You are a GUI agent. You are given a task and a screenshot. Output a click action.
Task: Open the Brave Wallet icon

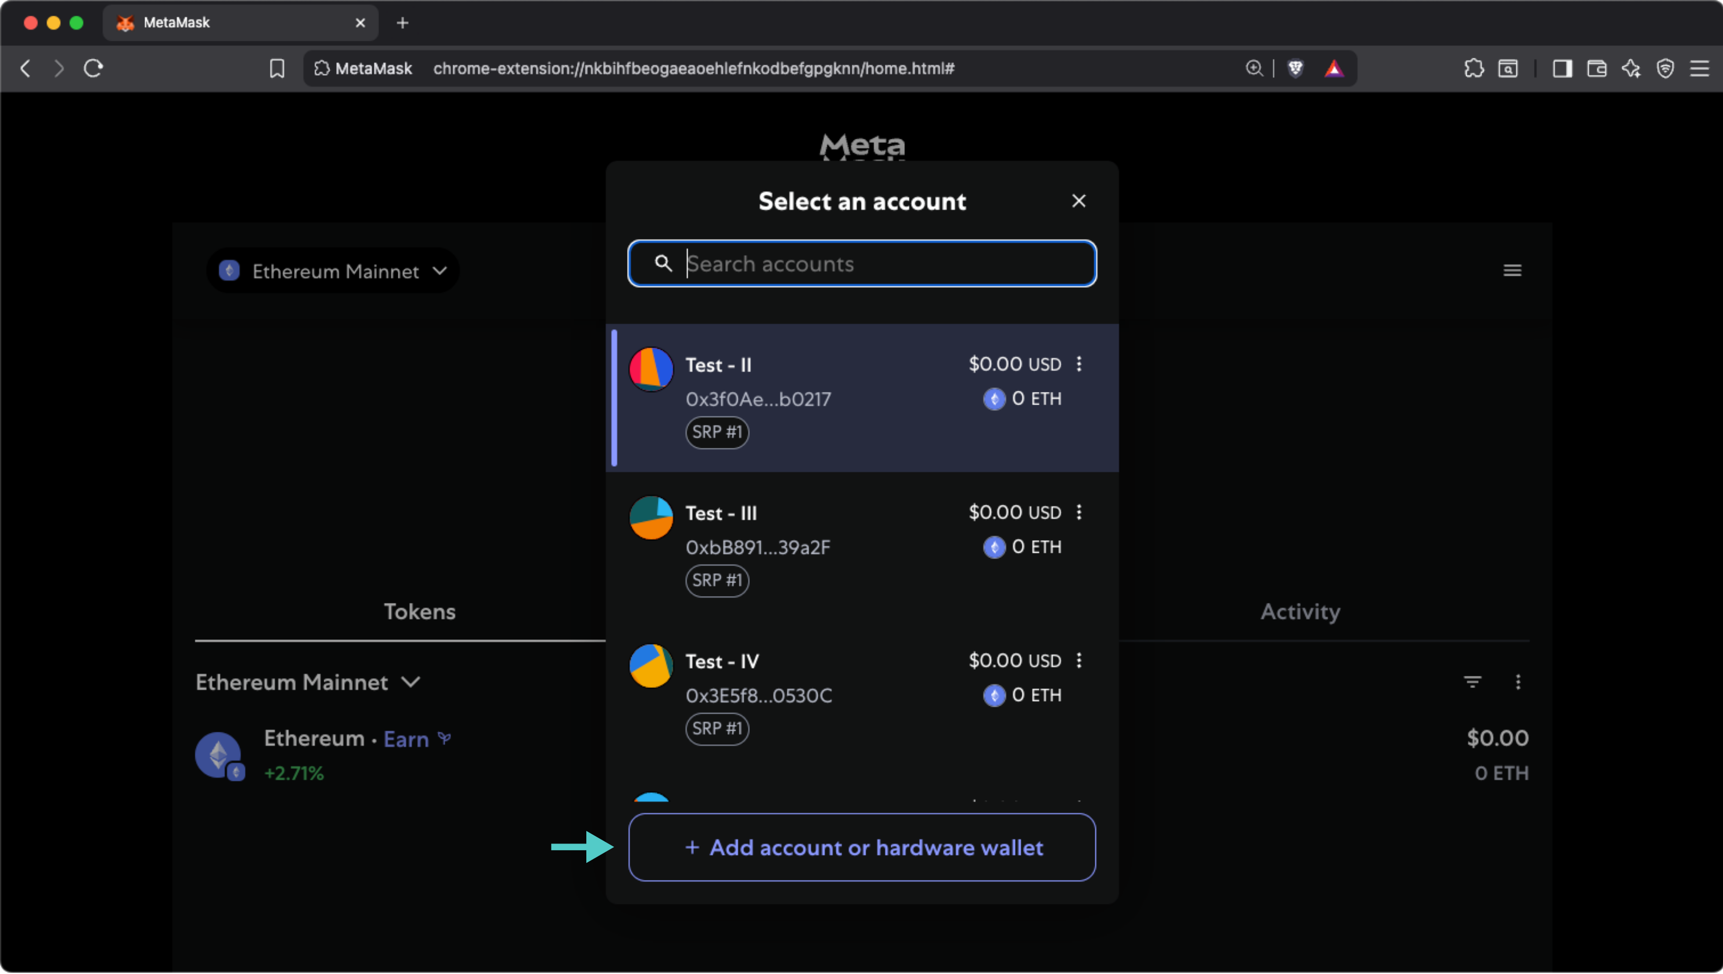pos(1597,68)
